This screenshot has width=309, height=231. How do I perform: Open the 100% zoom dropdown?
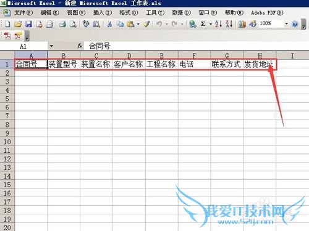[x=286, y=24]
